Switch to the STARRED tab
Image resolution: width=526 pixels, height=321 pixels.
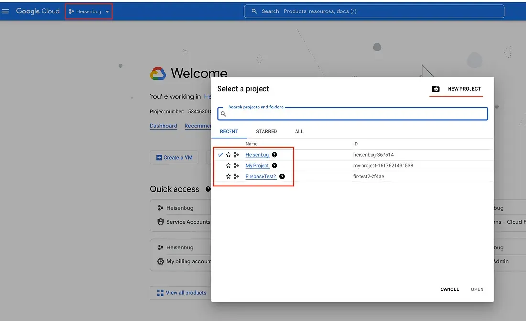coord(266,132)
